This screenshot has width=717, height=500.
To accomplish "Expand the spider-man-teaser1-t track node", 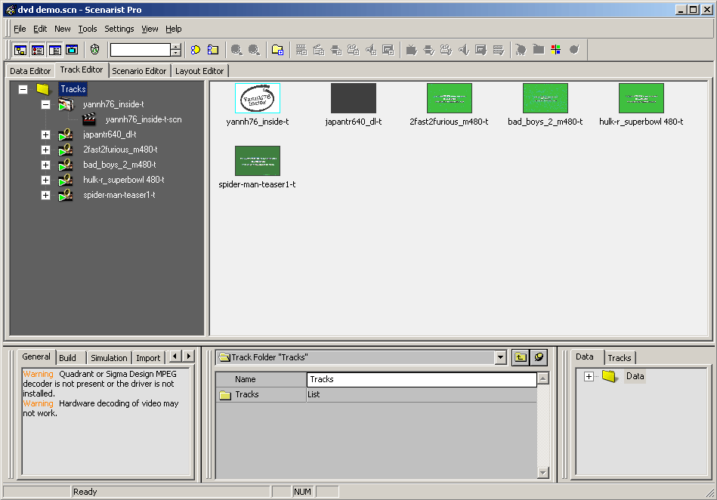I will (x=45, y=195).
